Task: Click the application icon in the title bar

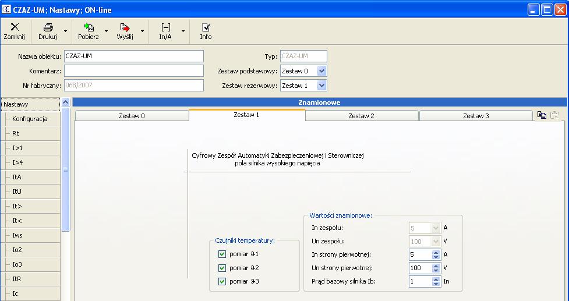Action: coord(6,9)
